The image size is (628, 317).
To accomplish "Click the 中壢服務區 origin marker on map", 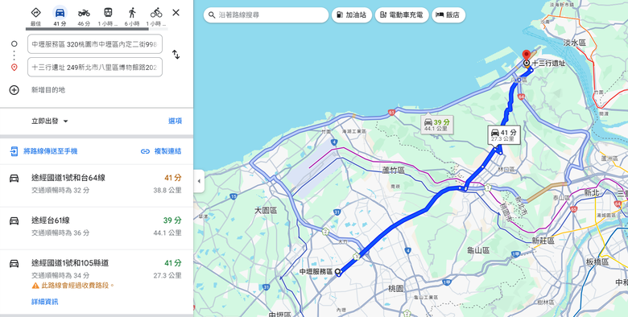I will pyautogui.click(x=338, y=272).
